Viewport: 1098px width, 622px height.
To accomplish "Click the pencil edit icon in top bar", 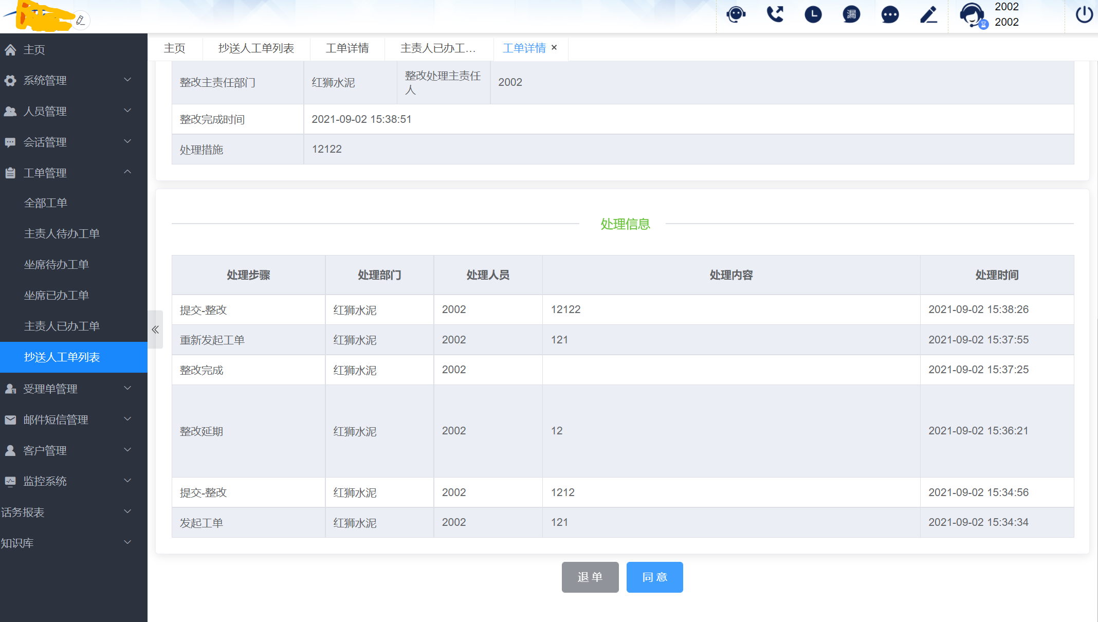I will (x=928, y=14).
